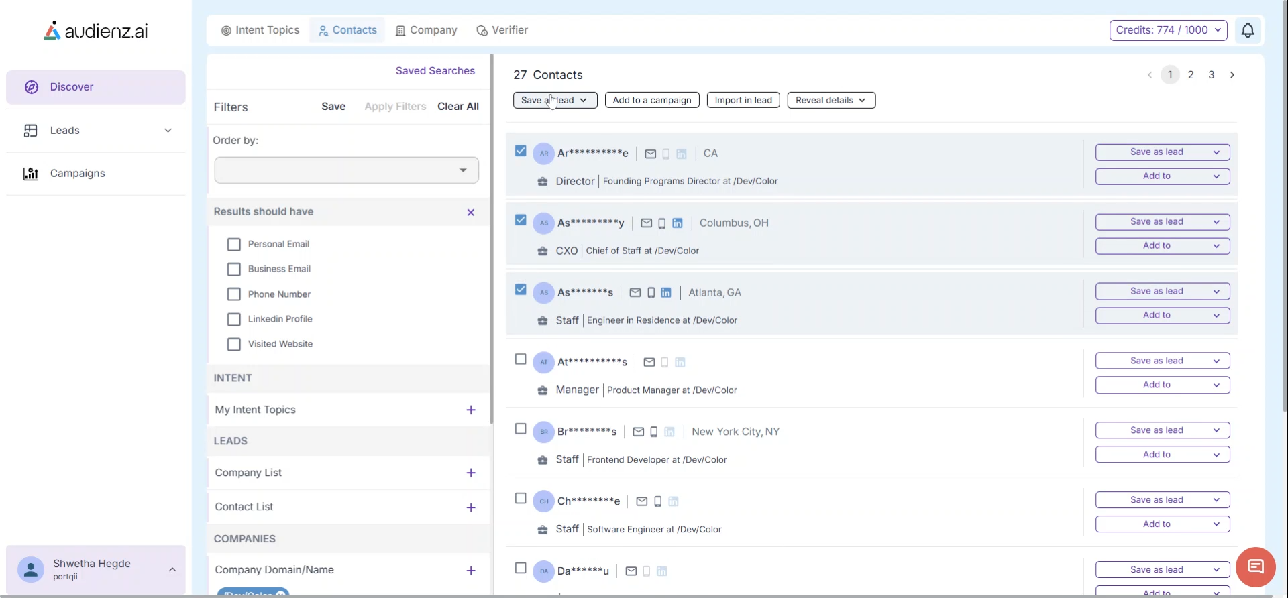This screenshot has width=1288, height=598.
Task: Click plus icon next to Company List
Action: (x=471, y=473)
